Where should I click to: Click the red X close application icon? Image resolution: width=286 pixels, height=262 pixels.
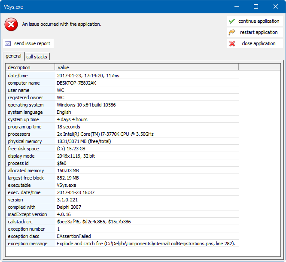click(x=232, y=43)
